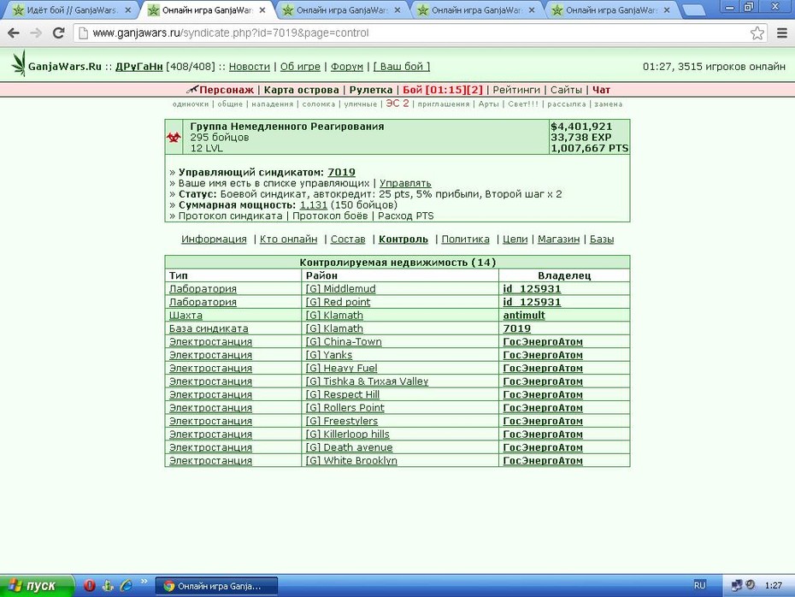Open Карта острова in the main menu
The image size is (795, 597).
[x=301, y=90]
